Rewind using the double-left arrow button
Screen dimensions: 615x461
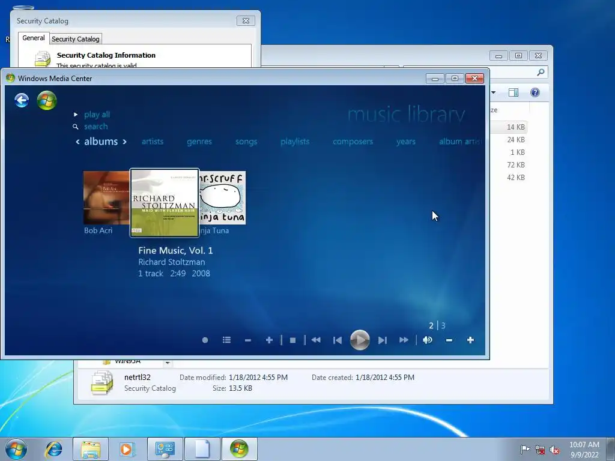tap(316, 340)
